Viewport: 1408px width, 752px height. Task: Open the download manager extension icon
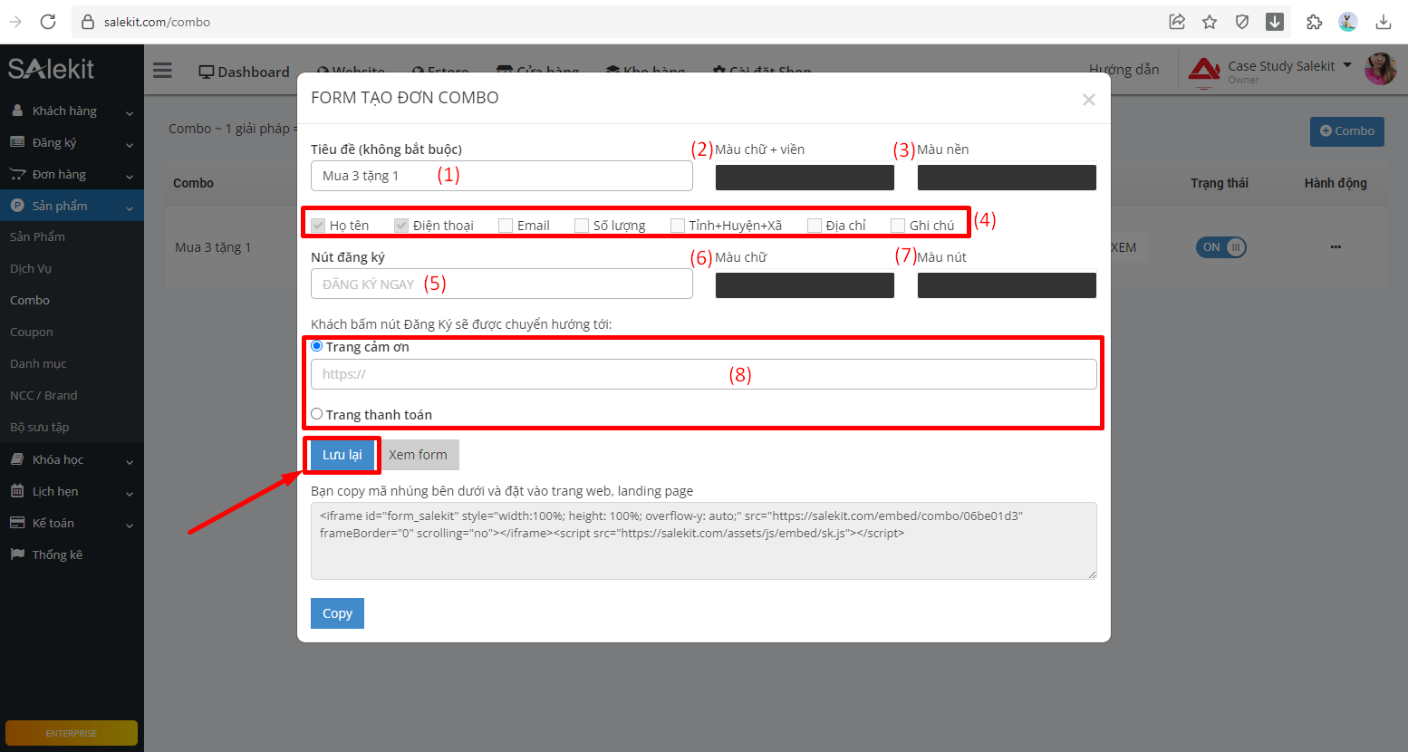pos(1275,22)
